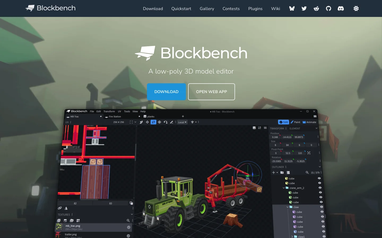Click the Blockbench logo in the navbar
Viewport: 382px width, 238px height.
[x=50, y=8]
